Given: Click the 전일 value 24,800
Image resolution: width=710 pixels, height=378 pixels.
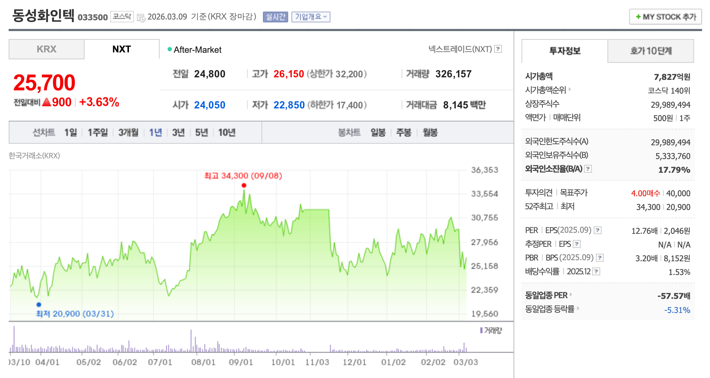Looking at the screenshot, I should [209, 74].
